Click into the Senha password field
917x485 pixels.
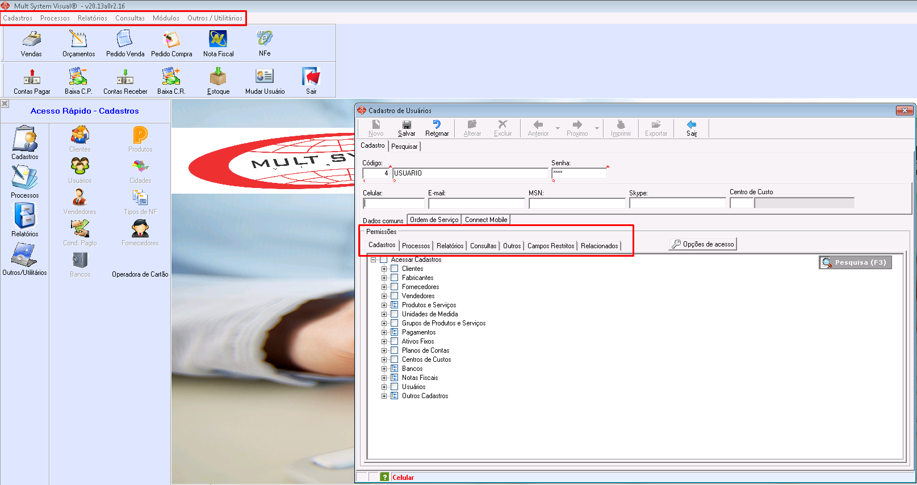click(579, 173)
